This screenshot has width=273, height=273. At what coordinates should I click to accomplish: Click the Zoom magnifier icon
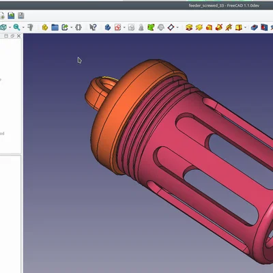point(16,27)
